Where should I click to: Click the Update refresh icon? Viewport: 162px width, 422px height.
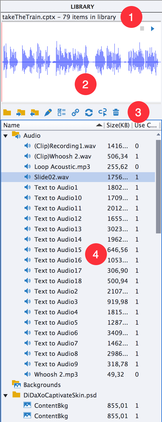(89, 112)
